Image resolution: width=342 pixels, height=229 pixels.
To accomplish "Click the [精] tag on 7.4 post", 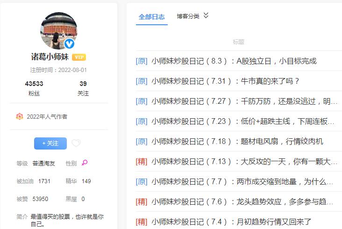I will click(142, 222).
